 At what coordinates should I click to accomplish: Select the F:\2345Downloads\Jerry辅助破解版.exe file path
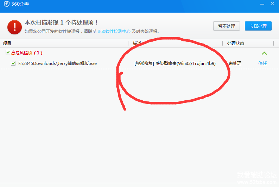click(x=57, y=64)
